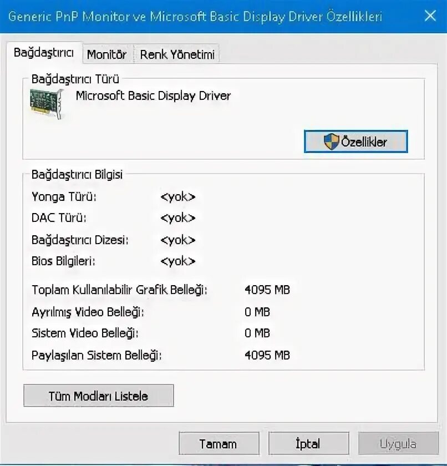Click 0 MB system video memory value
The image size is (447, 466).
click(257, 333)
